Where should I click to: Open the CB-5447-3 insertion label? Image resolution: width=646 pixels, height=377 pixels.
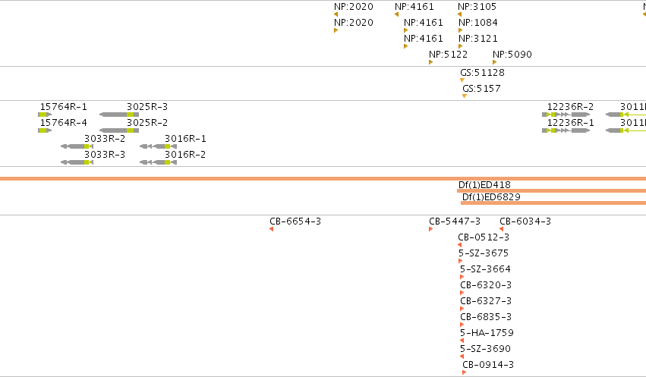click(x=455, y=221)
